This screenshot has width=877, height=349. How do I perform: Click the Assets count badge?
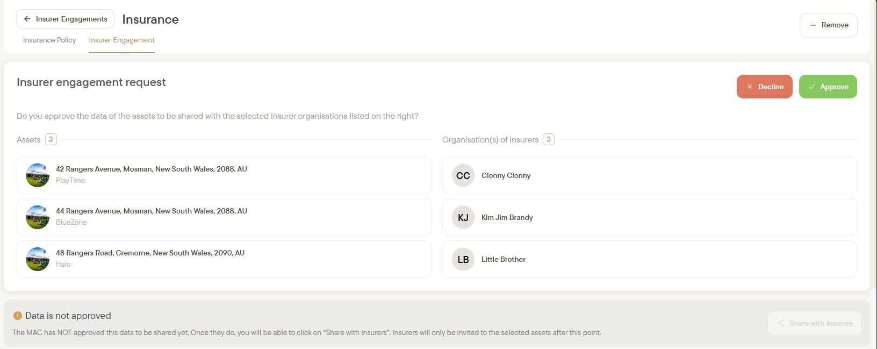pyautogui.click(x=51, y=139)
